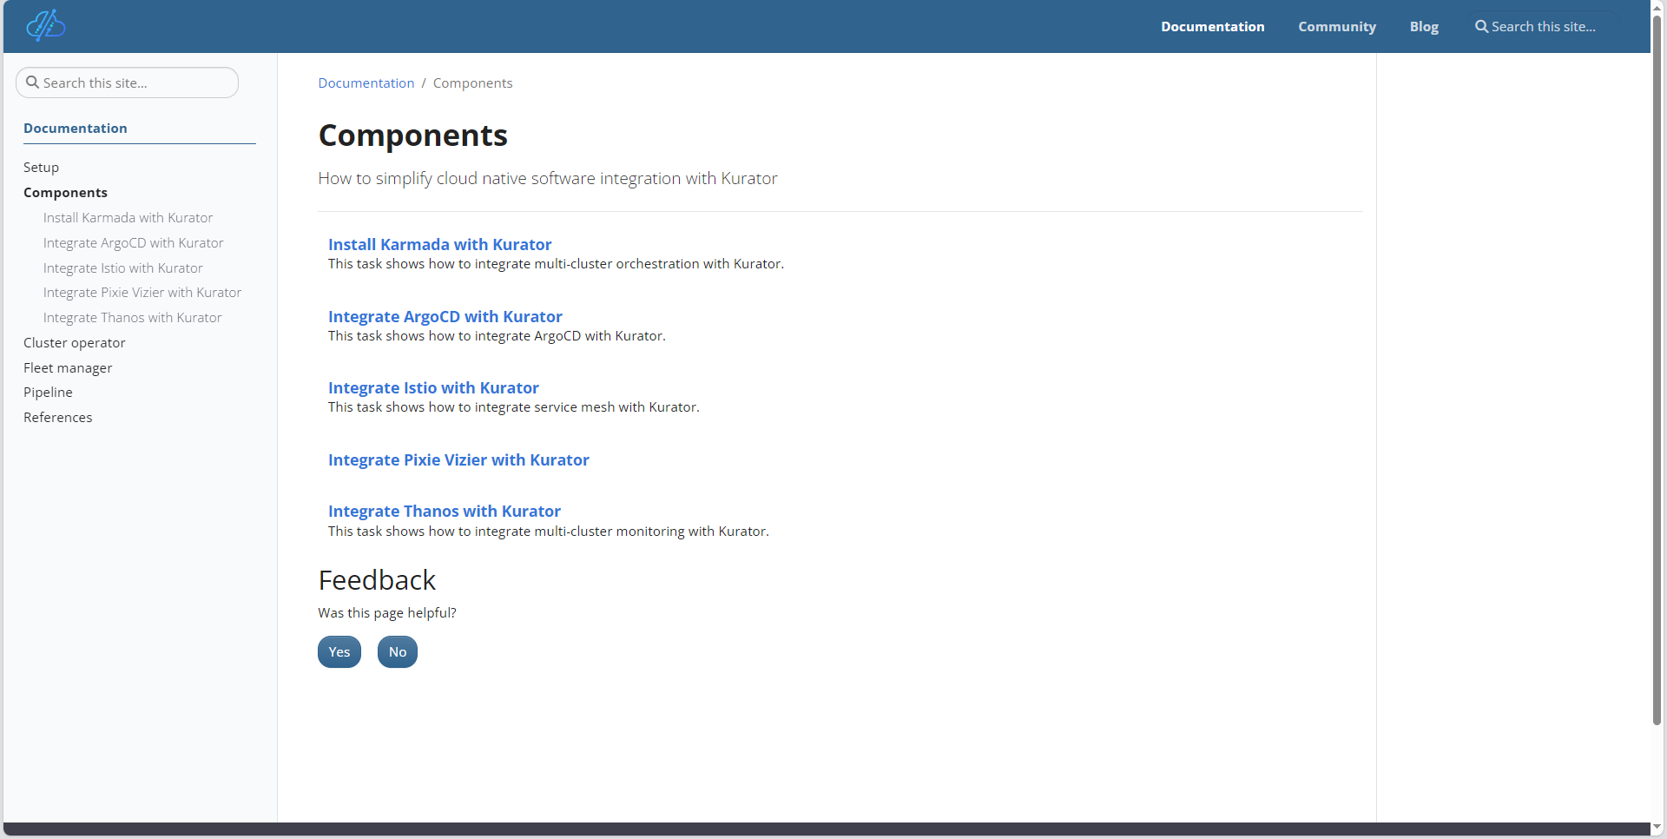Open main Integrate ArgoCD with Kurator link
1667x839 pixels.
[445, 317]
